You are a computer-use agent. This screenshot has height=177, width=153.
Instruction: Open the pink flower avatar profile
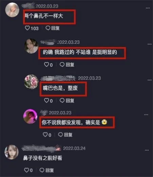pos(32,82)
